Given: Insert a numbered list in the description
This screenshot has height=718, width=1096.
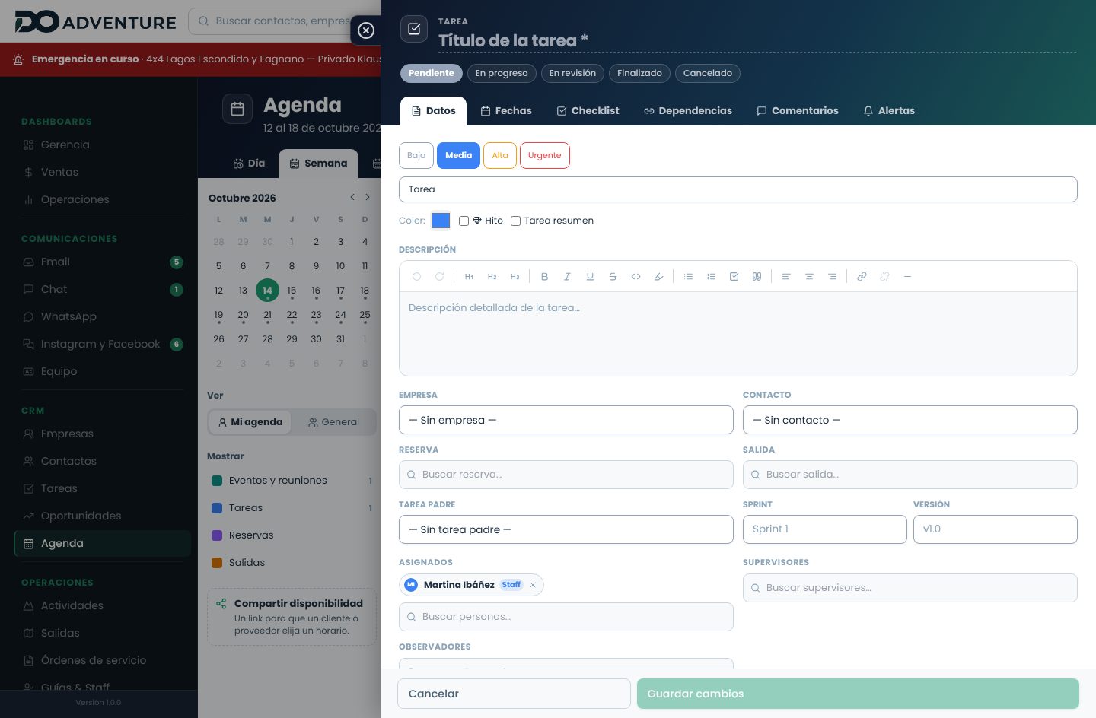Looking at the screenshot, I should (x=711, y=277).
